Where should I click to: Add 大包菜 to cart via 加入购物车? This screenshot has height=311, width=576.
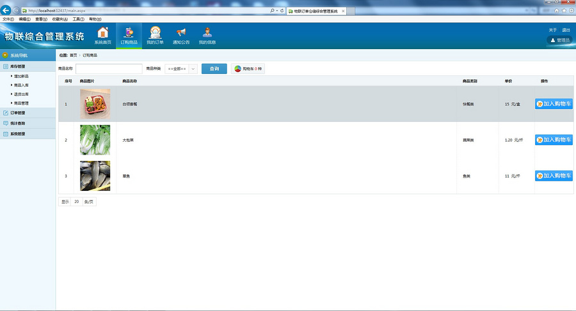(x=554, y=140)
